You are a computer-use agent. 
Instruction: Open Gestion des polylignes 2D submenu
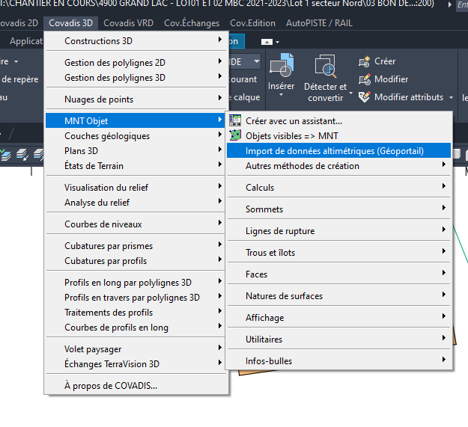pos(136,63)
